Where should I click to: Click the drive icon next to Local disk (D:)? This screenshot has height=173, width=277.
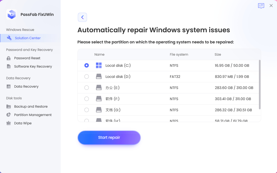pos(99,76)
